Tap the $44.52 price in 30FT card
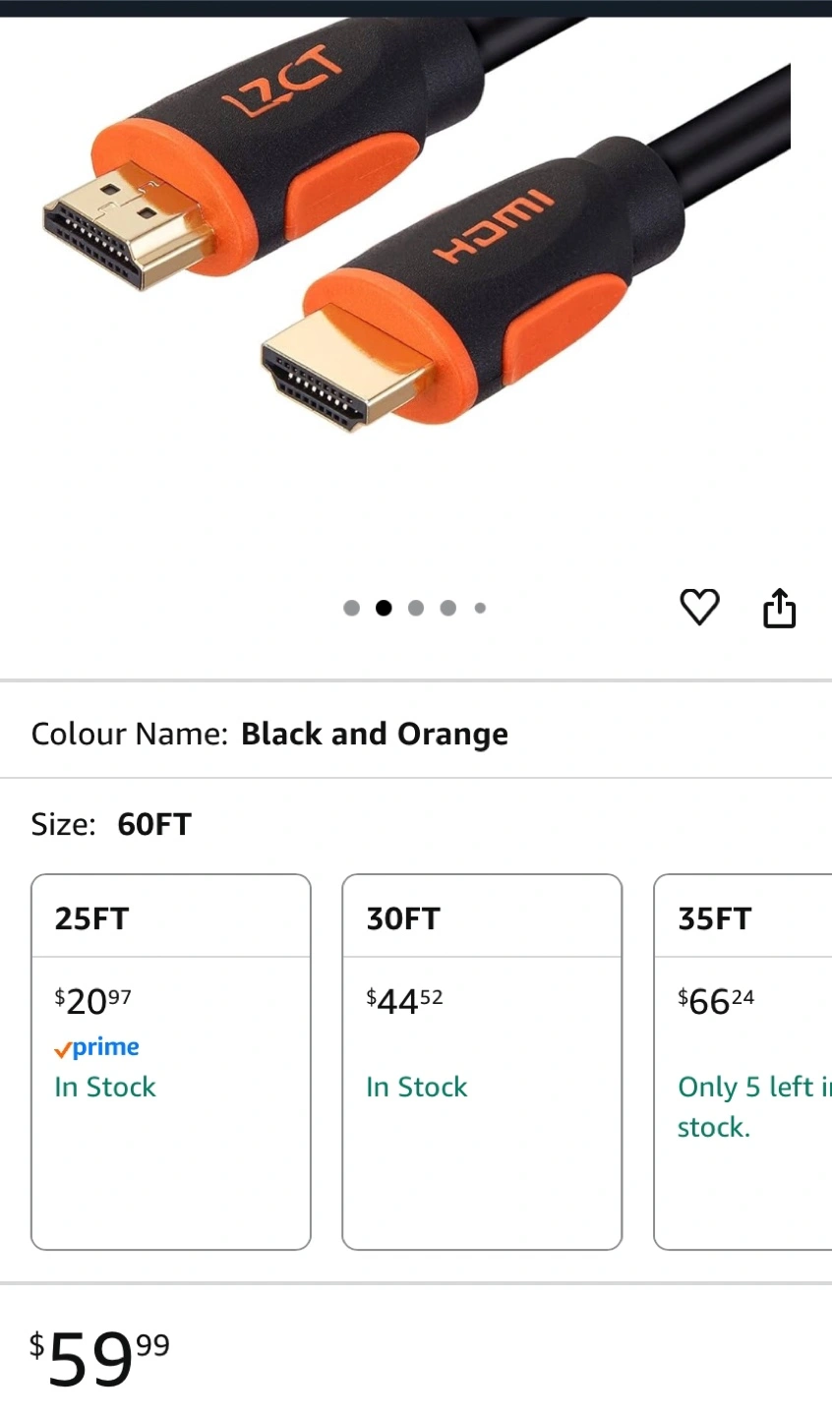This screenshot has width=832, height=1416. tap(404, 1001)
